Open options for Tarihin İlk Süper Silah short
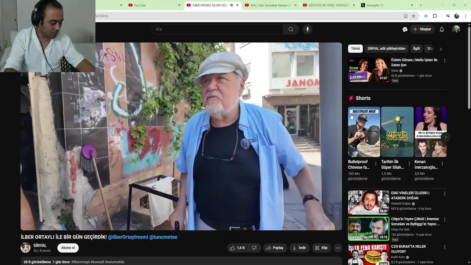The width and height of the screenshot is (471, 265). 409,163
